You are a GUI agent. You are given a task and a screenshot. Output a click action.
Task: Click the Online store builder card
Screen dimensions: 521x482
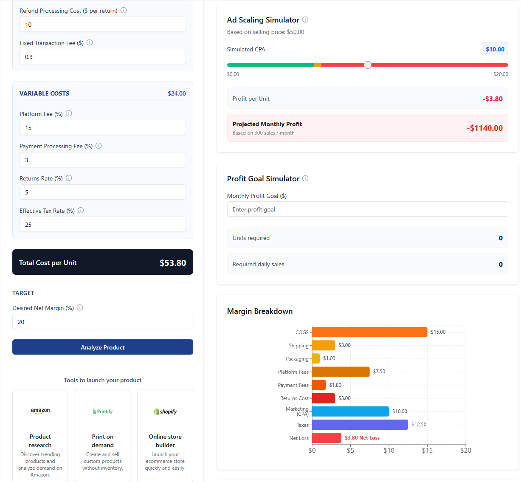click(165, 435)
